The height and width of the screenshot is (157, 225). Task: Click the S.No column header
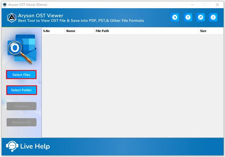[x=53, y=31]
